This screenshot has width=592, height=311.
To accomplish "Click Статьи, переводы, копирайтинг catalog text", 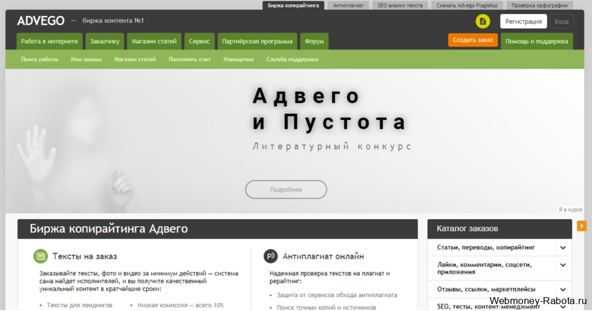I will point(486,247).
